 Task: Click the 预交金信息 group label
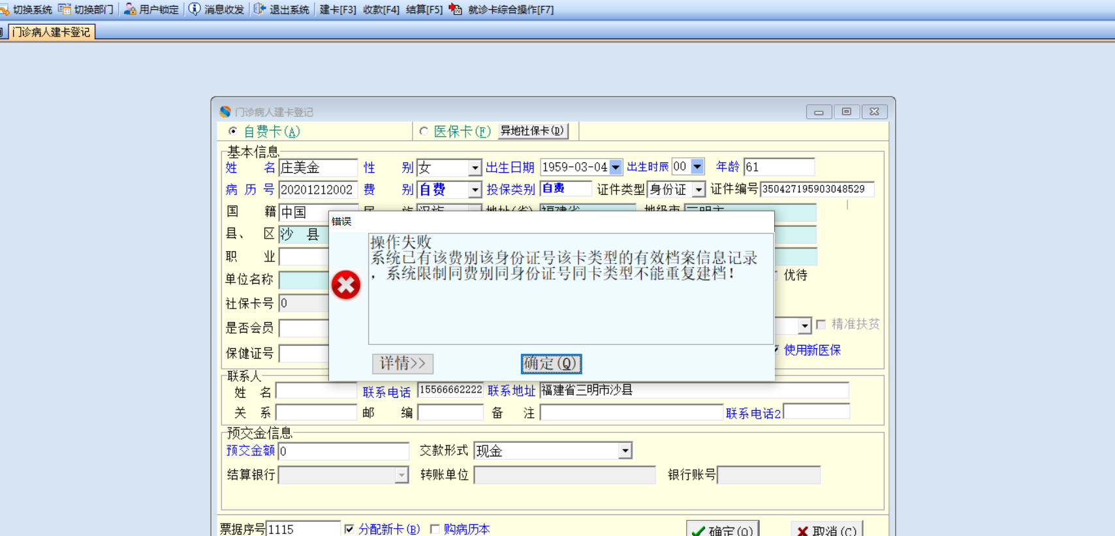tap(260, 433)
